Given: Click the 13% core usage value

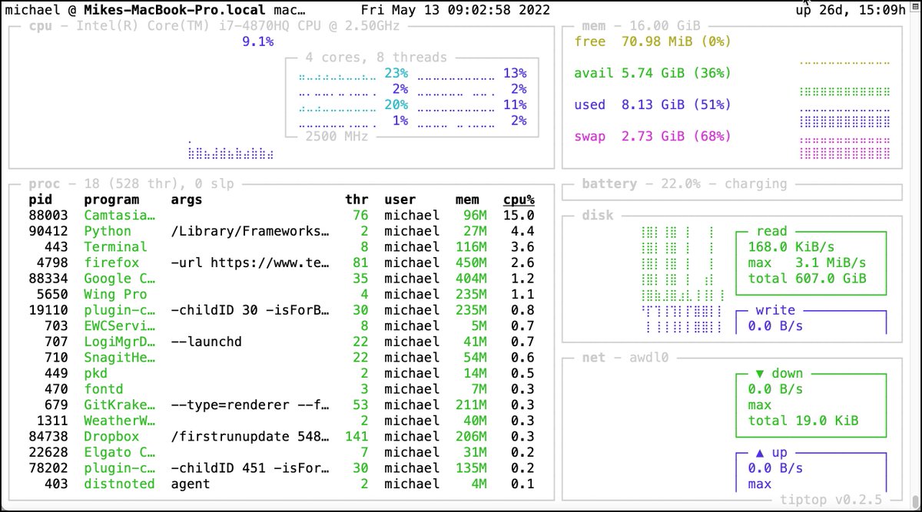Looking at the screenshot, I should (x=515, y=73).
